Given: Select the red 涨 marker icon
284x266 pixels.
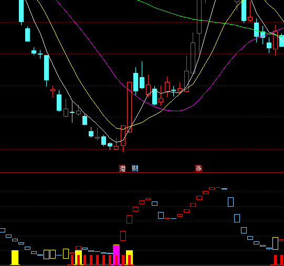Looking at the screenshot, I should (198, 168).
